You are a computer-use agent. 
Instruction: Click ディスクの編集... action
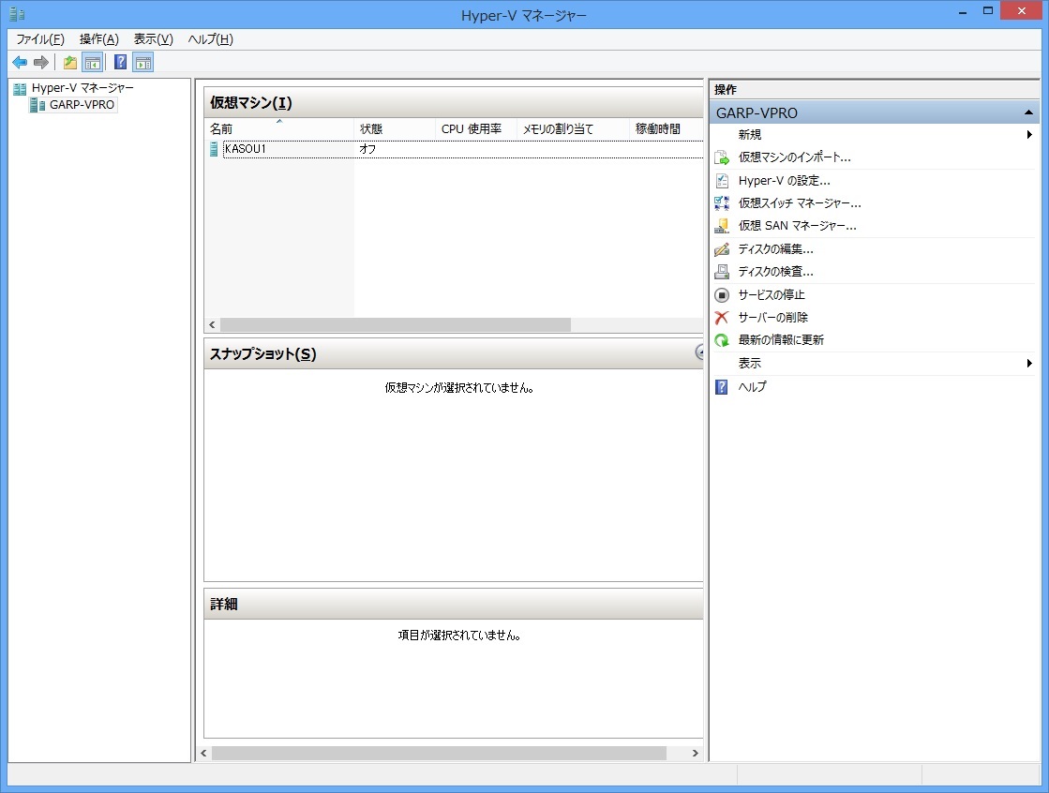coord(776,249)
